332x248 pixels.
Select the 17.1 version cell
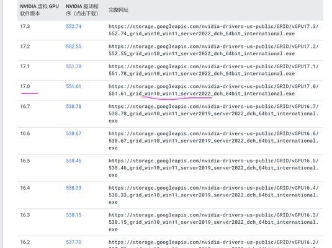click(25, 66)
